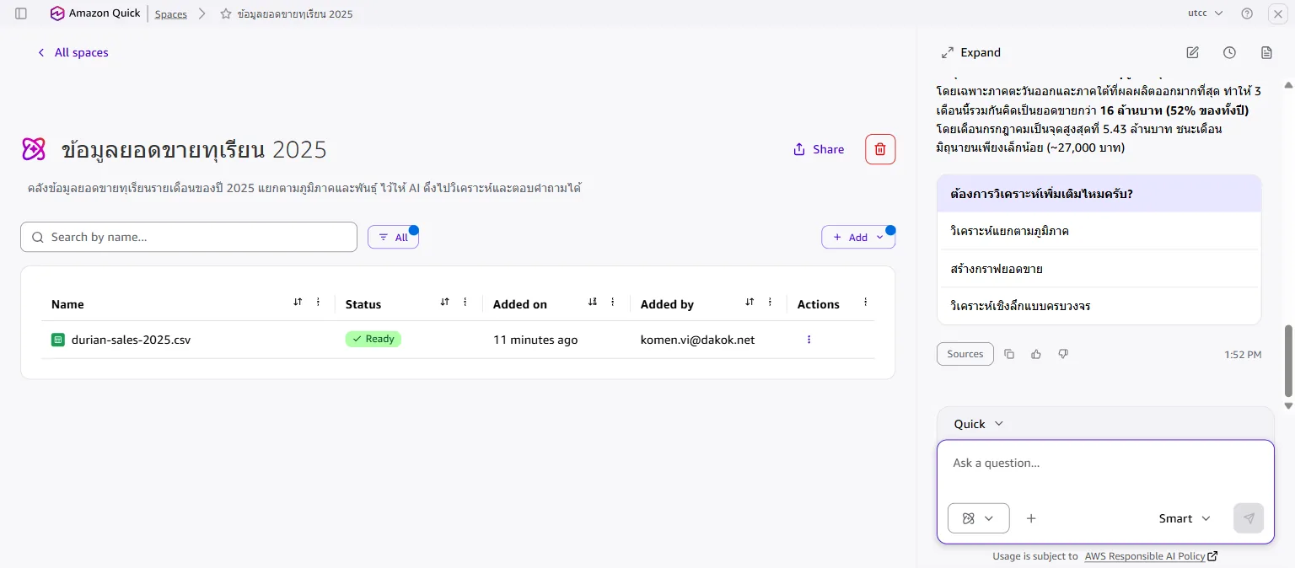1295x568 pixels.
Task: Go to Spaces in the breadcrumb
Action: click(171, 14)
